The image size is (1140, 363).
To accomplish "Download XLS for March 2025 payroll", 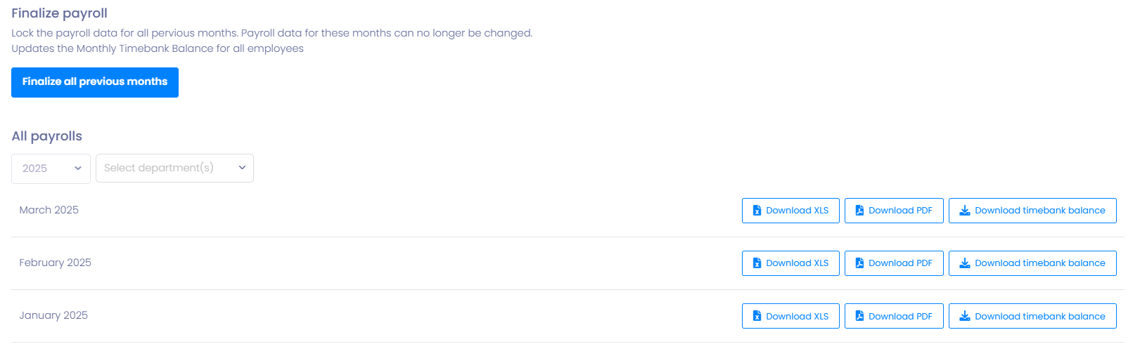I will [790, 211].
